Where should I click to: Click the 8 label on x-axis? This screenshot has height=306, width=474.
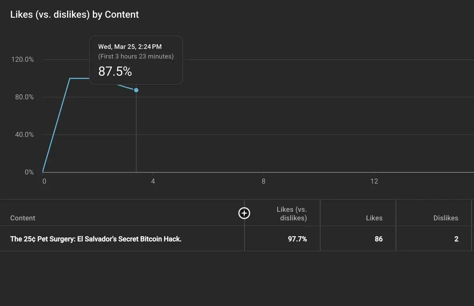pyautogui.click(x=263, y=182)
